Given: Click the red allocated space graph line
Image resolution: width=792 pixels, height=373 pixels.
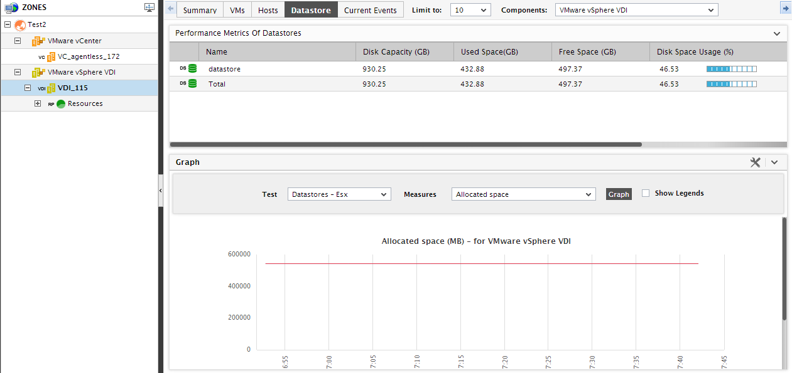Looking at the screenshot, I should point(482,263).
